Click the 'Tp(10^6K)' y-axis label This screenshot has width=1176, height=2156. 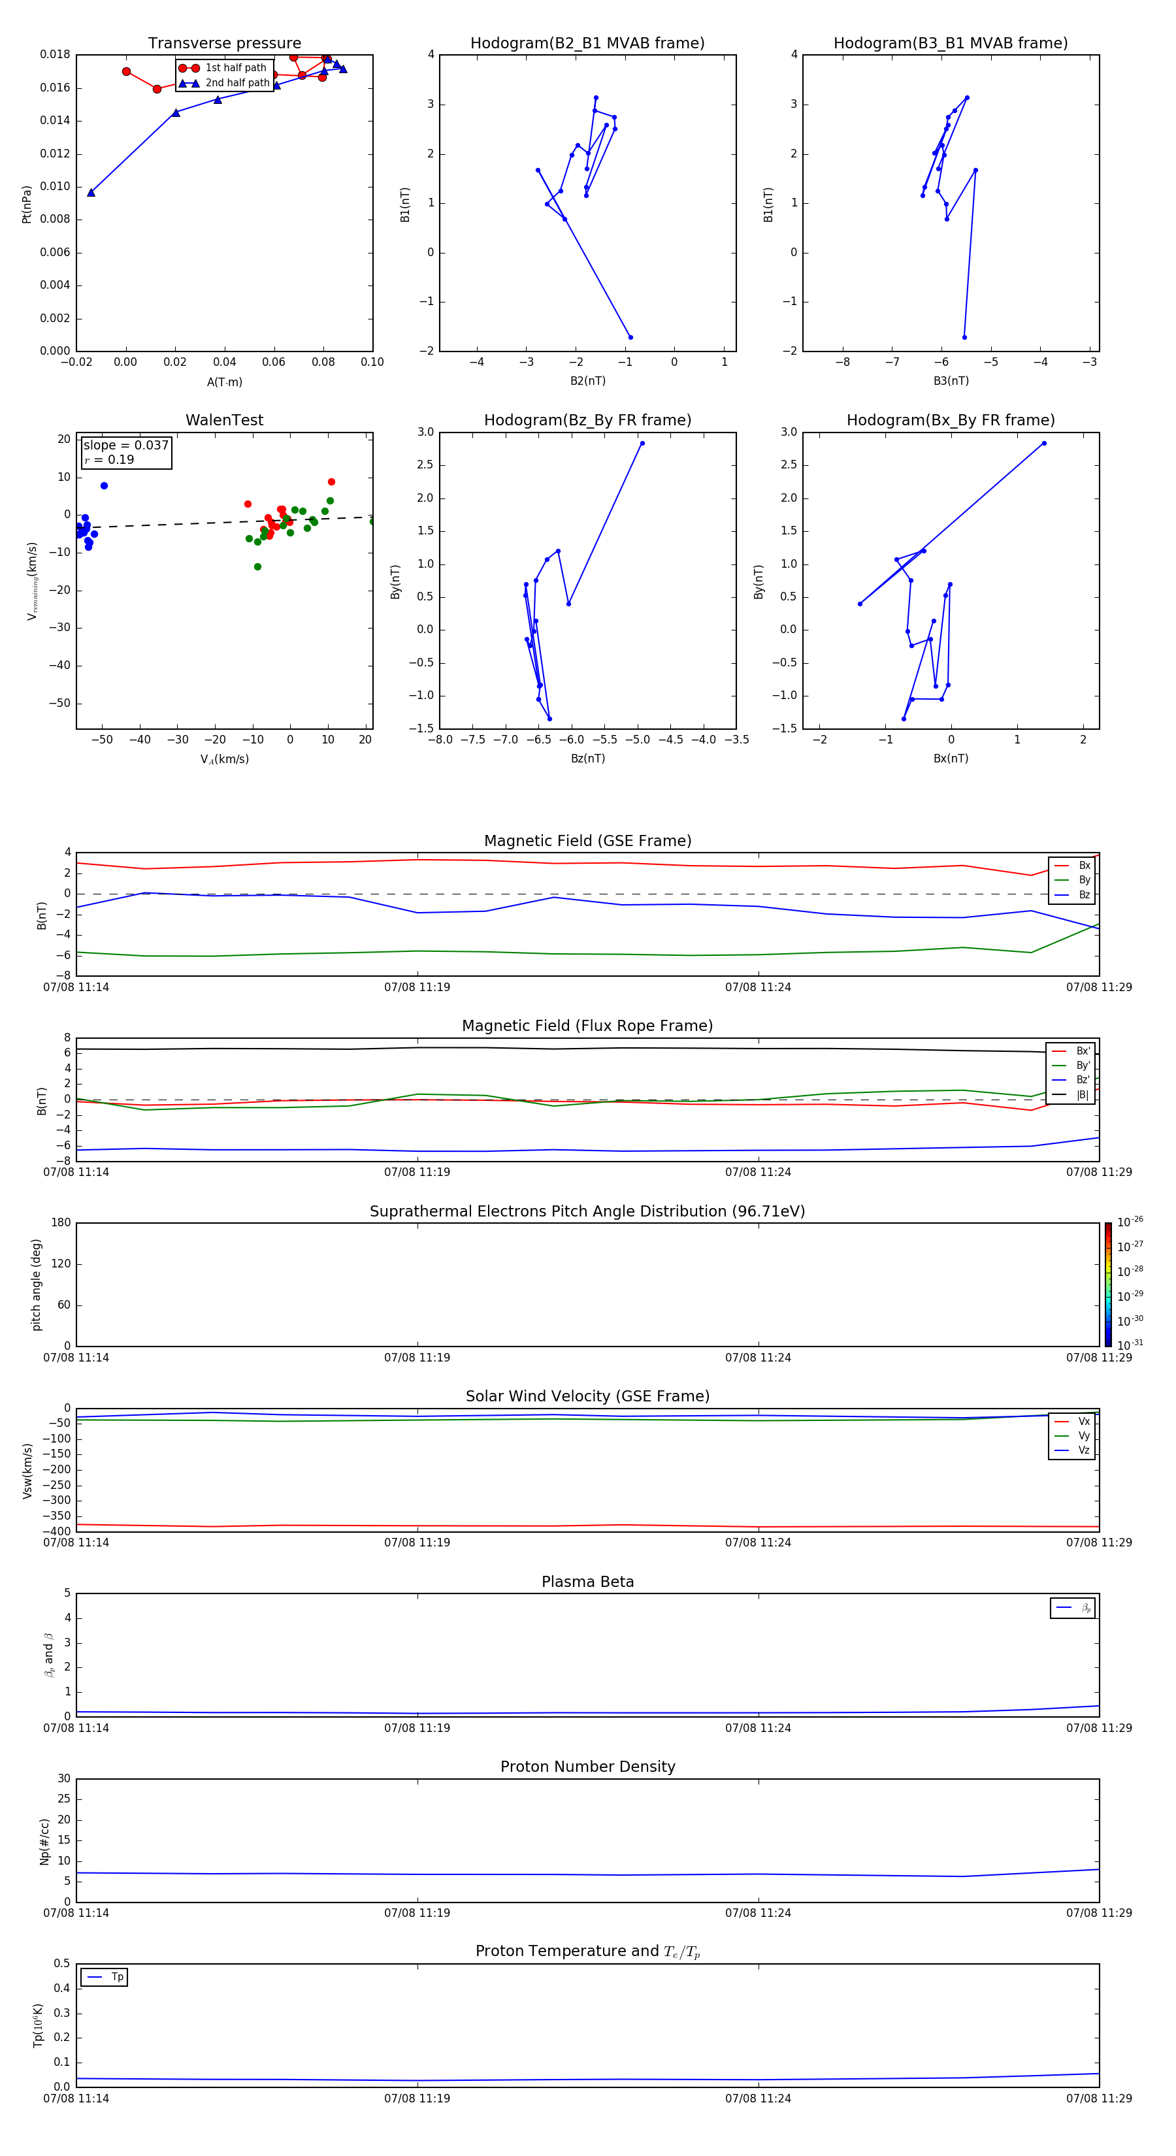[38, 2025]
